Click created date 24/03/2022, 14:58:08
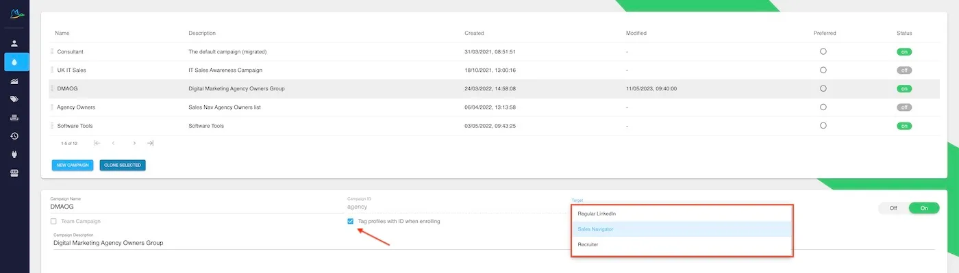This screenshot has height=273, width=959. point(490,88)
